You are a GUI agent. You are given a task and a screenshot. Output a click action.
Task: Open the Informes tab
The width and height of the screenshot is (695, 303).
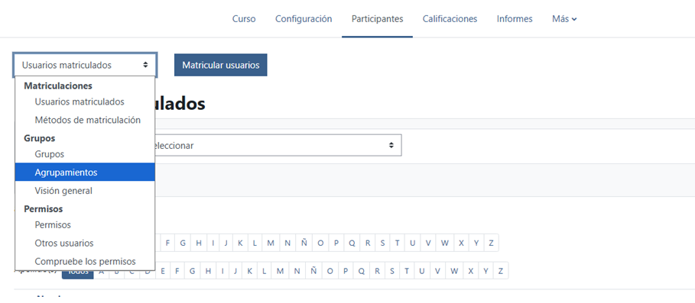(515, 19)
